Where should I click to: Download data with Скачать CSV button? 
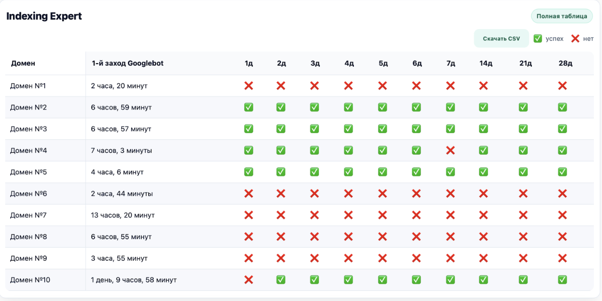[x=501, y=39]
